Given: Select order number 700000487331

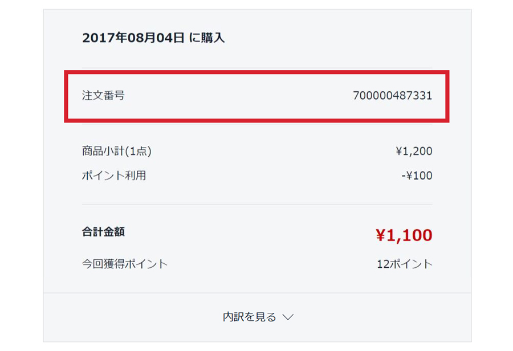Looking at the screenshot, I should 392,96.
